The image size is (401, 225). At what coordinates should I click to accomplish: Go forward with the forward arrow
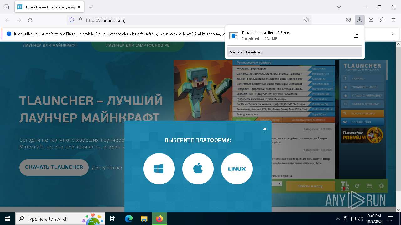tap(19, 20)
